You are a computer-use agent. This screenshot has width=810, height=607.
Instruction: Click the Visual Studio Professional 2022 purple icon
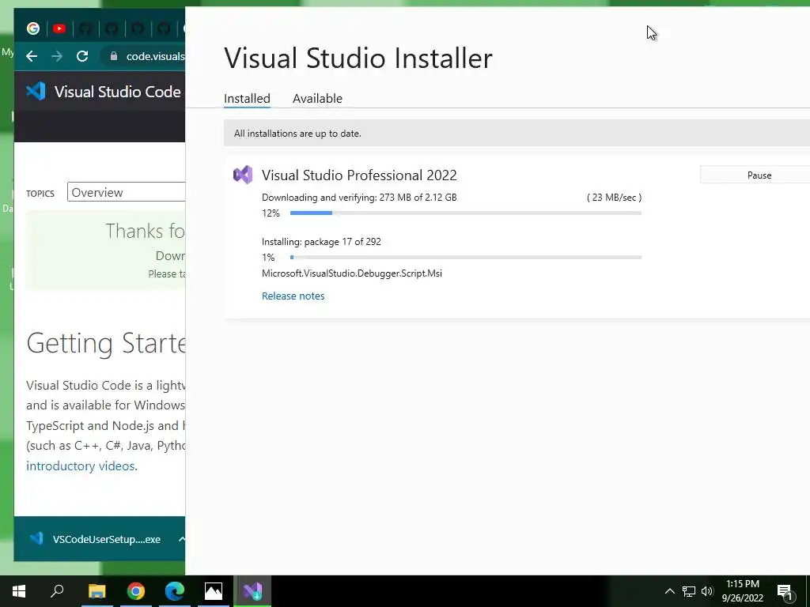point(243,175)
